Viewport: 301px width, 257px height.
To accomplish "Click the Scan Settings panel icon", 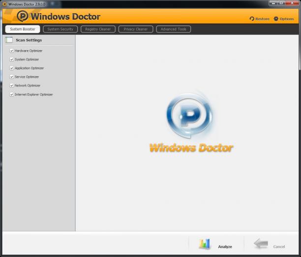I will pyautogui.click(x=9, y=40).
